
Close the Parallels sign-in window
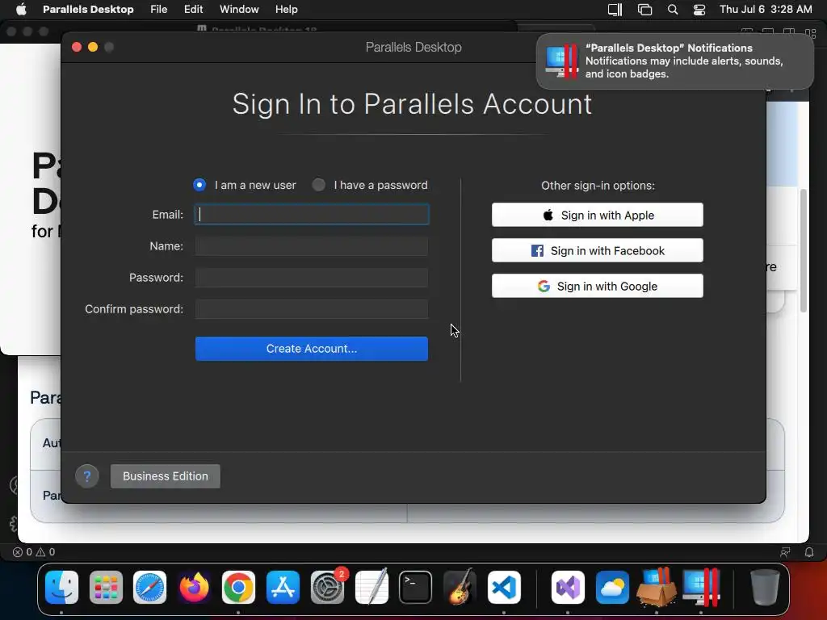point(77,47)
